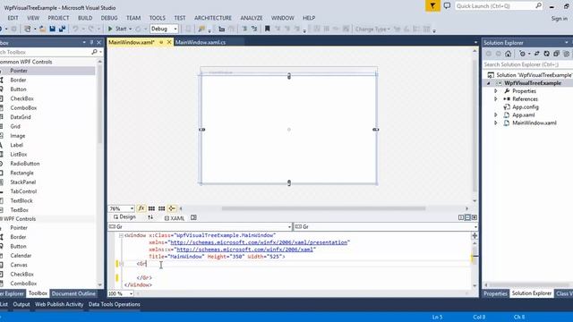Click the presentation schema URL link in XAML
This screenshot has width=573, height=322.
259,242
